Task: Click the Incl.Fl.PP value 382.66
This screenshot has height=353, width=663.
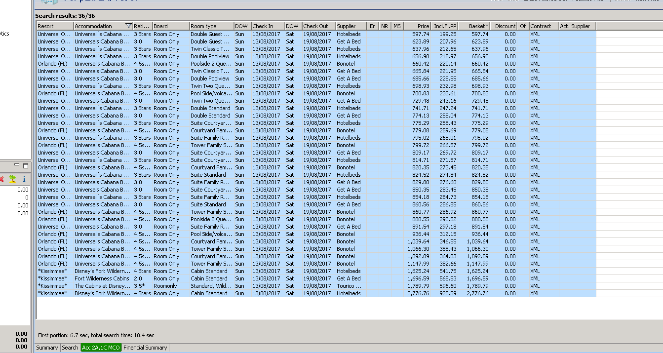Action: [444, 264]
